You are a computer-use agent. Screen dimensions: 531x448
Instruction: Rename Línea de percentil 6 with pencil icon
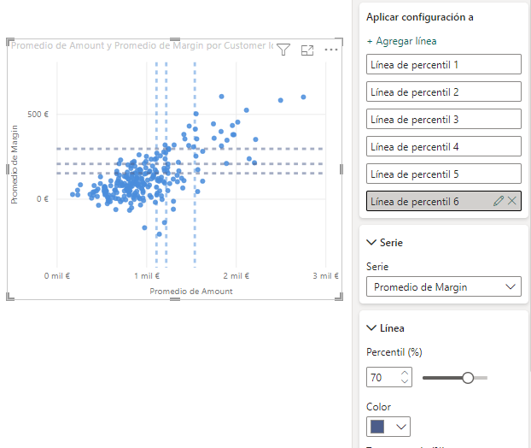[x=499, y=201]
